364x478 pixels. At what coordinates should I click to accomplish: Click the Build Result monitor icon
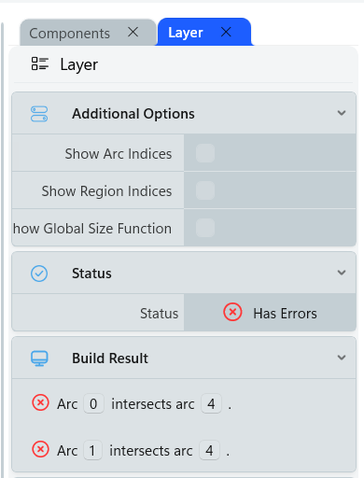pyautogui.click(x=39, y=358)
